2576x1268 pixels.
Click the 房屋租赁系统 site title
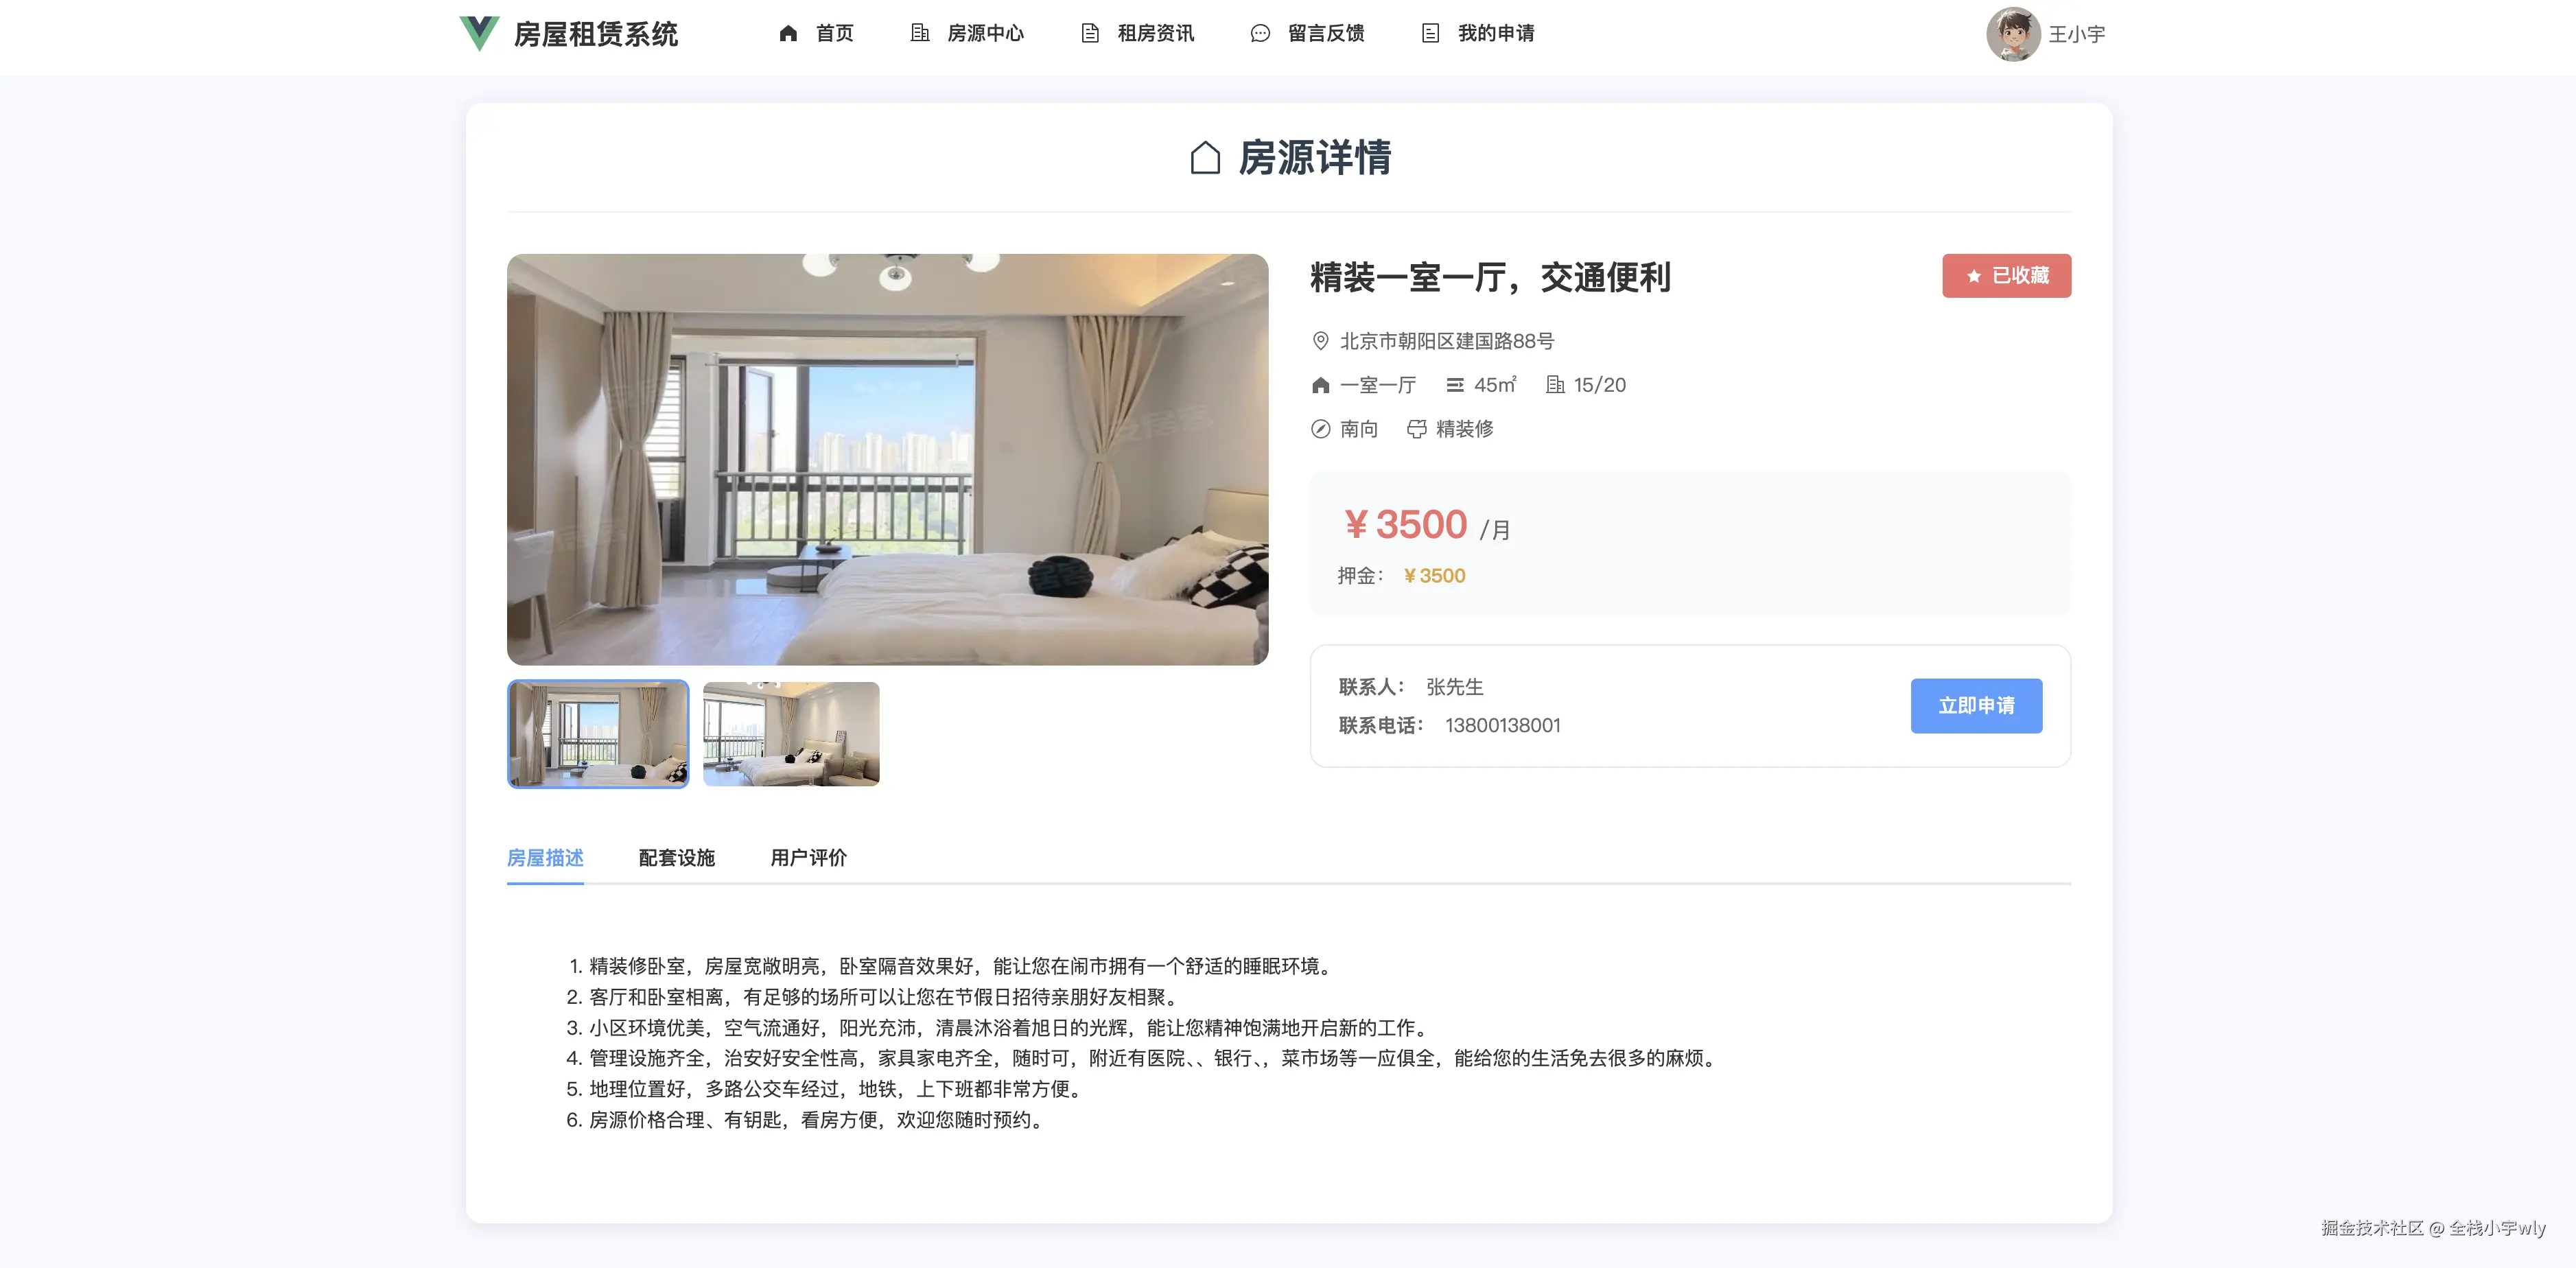[595, 34]
